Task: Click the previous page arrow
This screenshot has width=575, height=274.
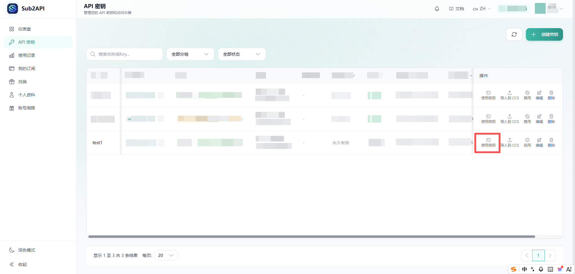Action: pyautogui.click(x=527, y=255)
